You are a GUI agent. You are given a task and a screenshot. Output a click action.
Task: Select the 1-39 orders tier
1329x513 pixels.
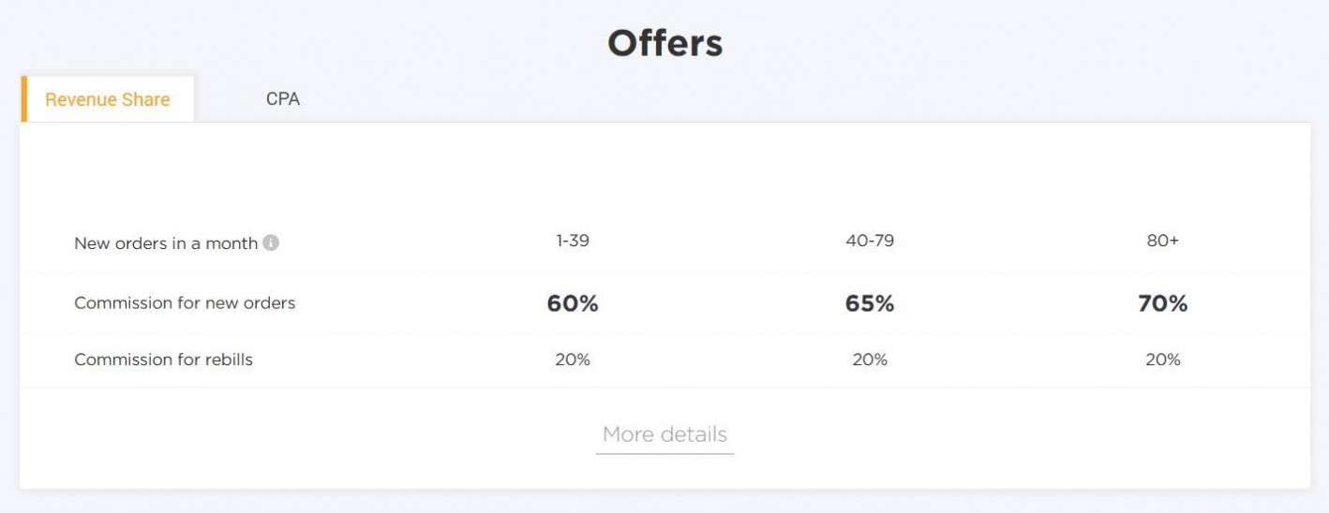pyautogui.click(x=573, y=241)
